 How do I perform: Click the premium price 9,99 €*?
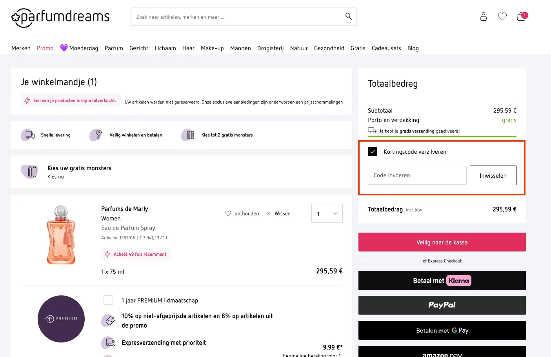pyautogui.click(x=333, y=347)
